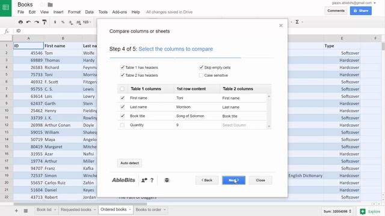Change Table 2 column for First name
385x216 pixels.
(x=231, y=98)
